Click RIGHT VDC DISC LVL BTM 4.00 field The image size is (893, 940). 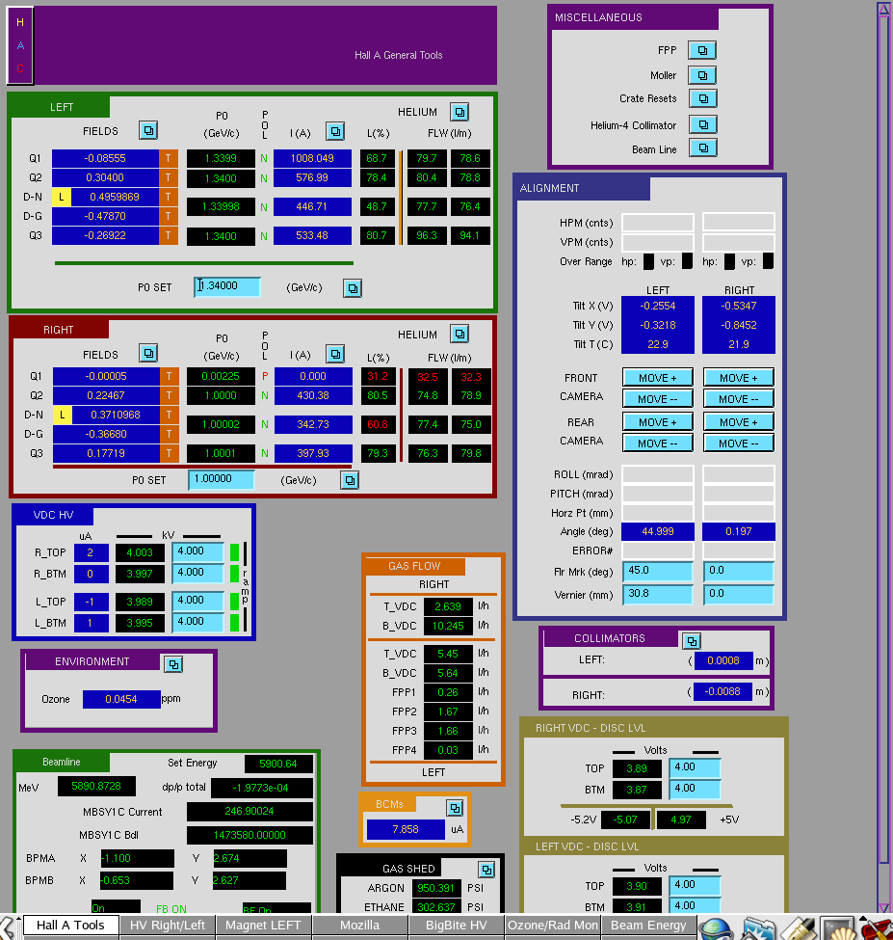click(x=695, y=789)
